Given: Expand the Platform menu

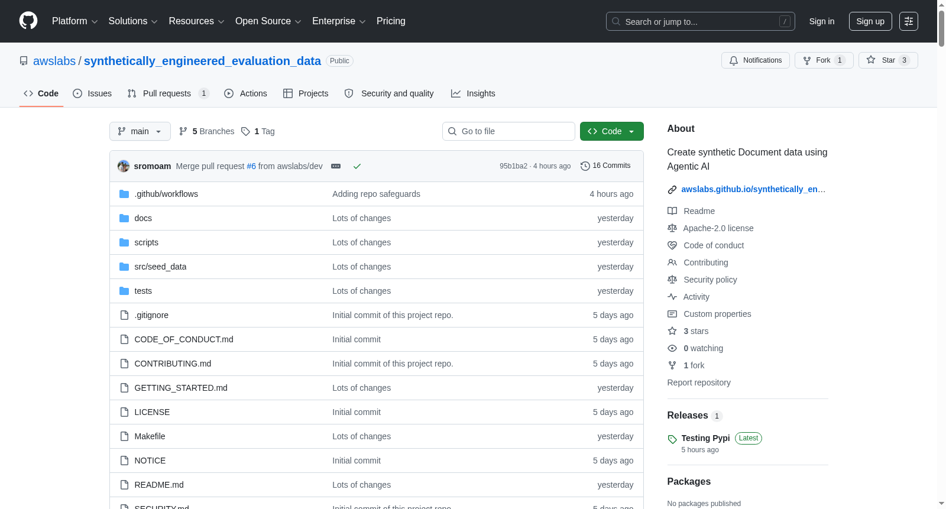Looking at the screenshot, I should click(74, 21).
